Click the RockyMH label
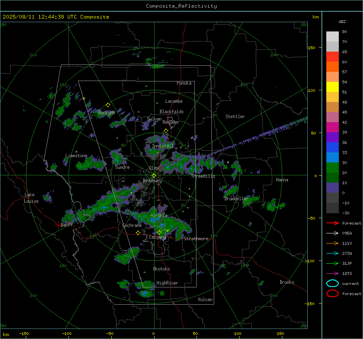 tap(106, 113)
